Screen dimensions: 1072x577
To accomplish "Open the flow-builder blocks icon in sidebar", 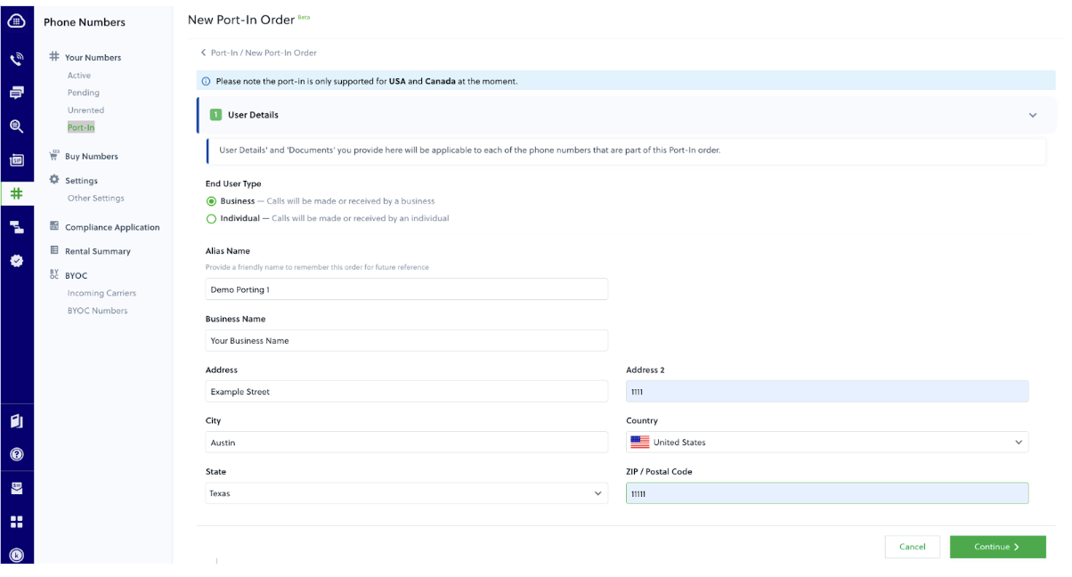I will pyautogui.click(x=16, y=227).
